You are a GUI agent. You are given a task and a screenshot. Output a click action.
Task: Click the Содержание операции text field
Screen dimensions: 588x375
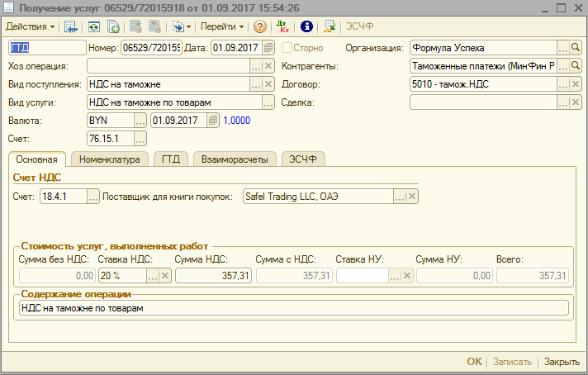pyautogui.click(x=292, y=308)
